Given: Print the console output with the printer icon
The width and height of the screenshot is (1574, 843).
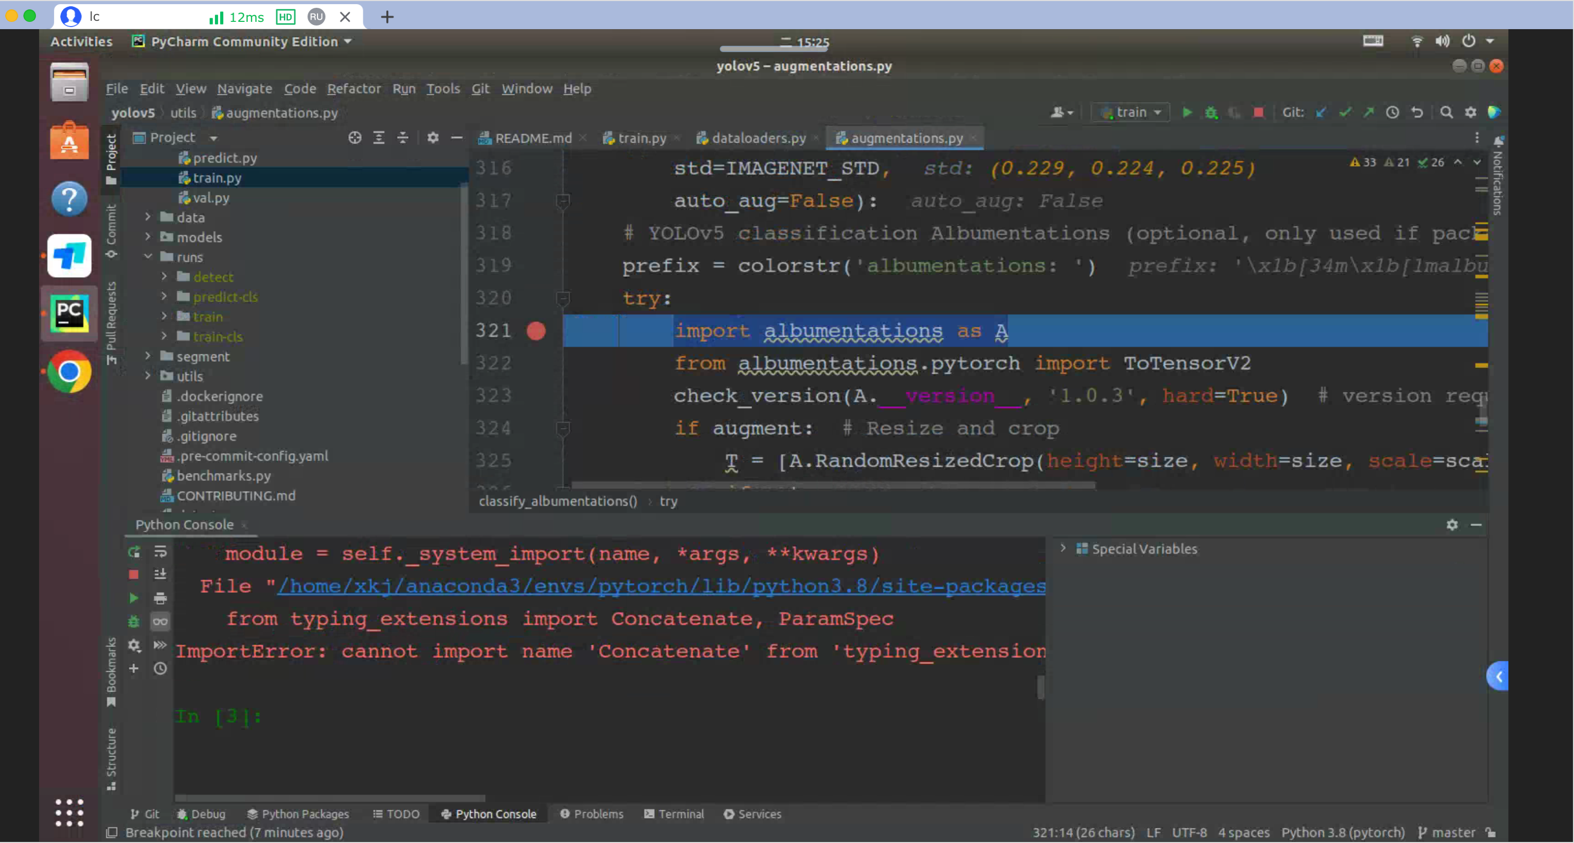Looking at the screenshot, I should (160, 598).
